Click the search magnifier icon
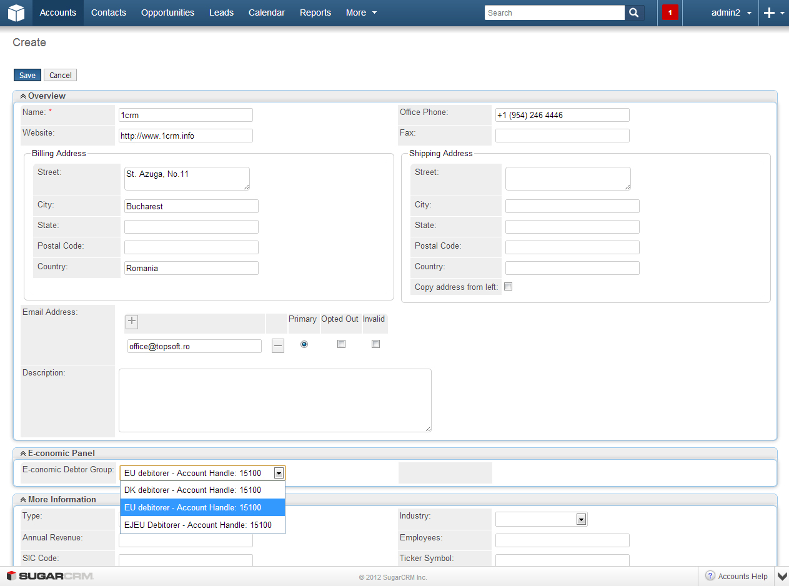Image resolution: width=789 pixels, height=586 pixels. (634, 12)
